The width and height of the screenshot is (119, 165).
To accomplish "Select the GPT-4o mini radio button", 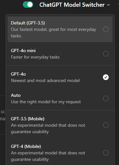I will click(x=106, y=54).
